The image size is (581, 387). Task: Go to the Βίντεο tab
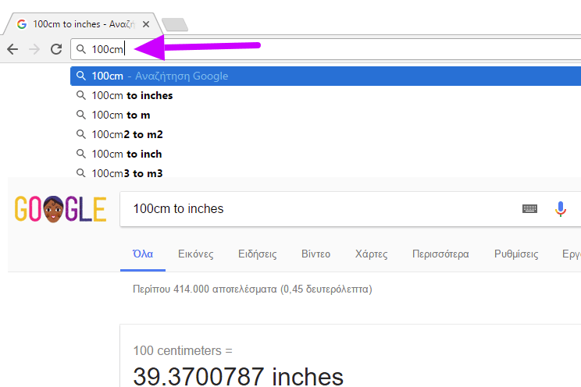[315, 254]
